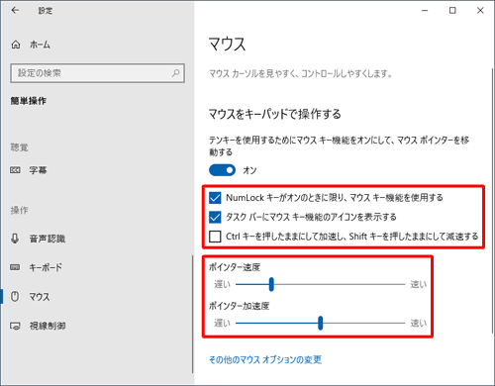Click the search magnifier icon
This screenshot has height=386, width=495.
[175, 73]
